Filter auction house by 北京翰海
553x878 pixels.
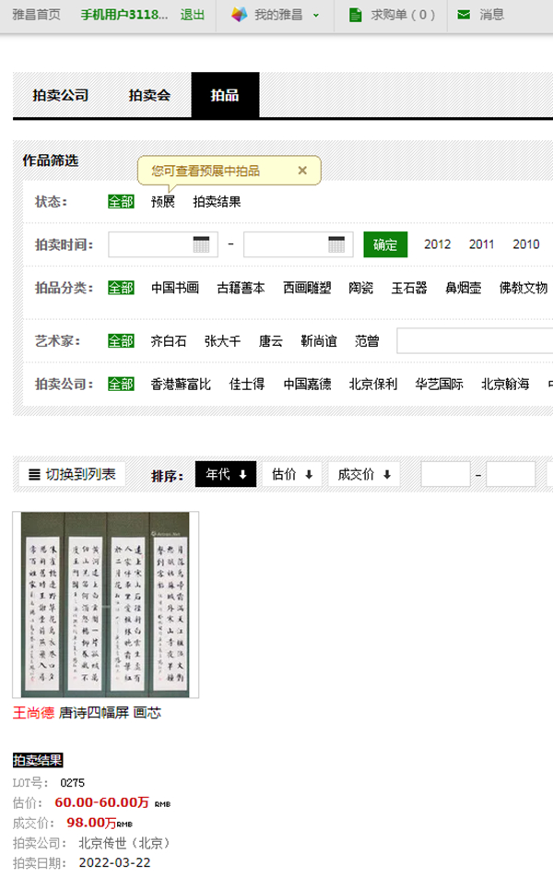coord(505,384)
